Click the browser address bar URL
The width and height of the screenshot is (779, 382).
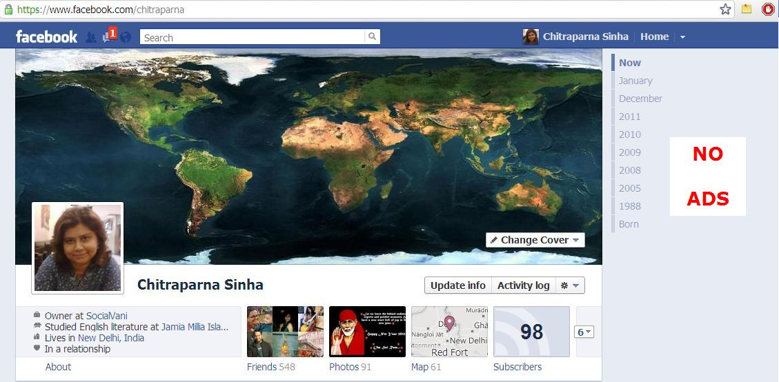tap(101, 10)
